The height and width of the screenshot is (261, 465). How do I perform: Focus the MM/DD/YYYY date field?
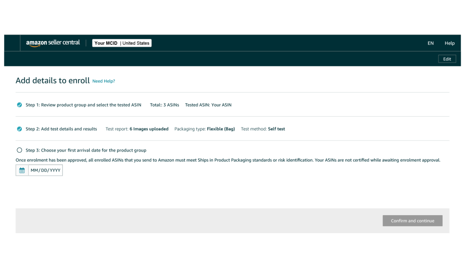[x=46, y=170]
